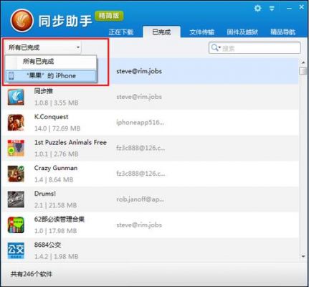Open the settings gear in title bar
Screen dimensions: 309x287
coord(257,9)
